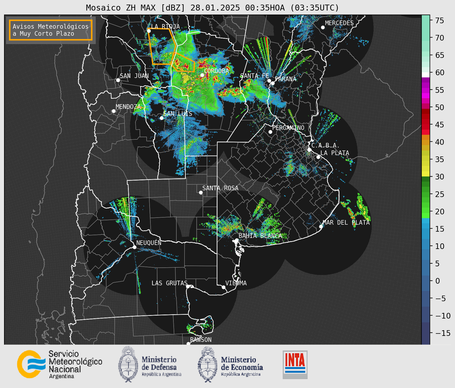This screenshot has width=455, height=388.
Task: Click the Avisos Meteorológicos a Muy Corto Plazo legend box
Action: click(x=51, y=30)
